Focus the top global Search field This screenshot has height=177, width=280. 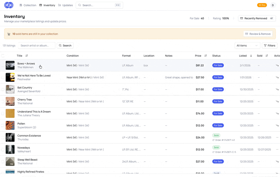click(x=99, y=5)
